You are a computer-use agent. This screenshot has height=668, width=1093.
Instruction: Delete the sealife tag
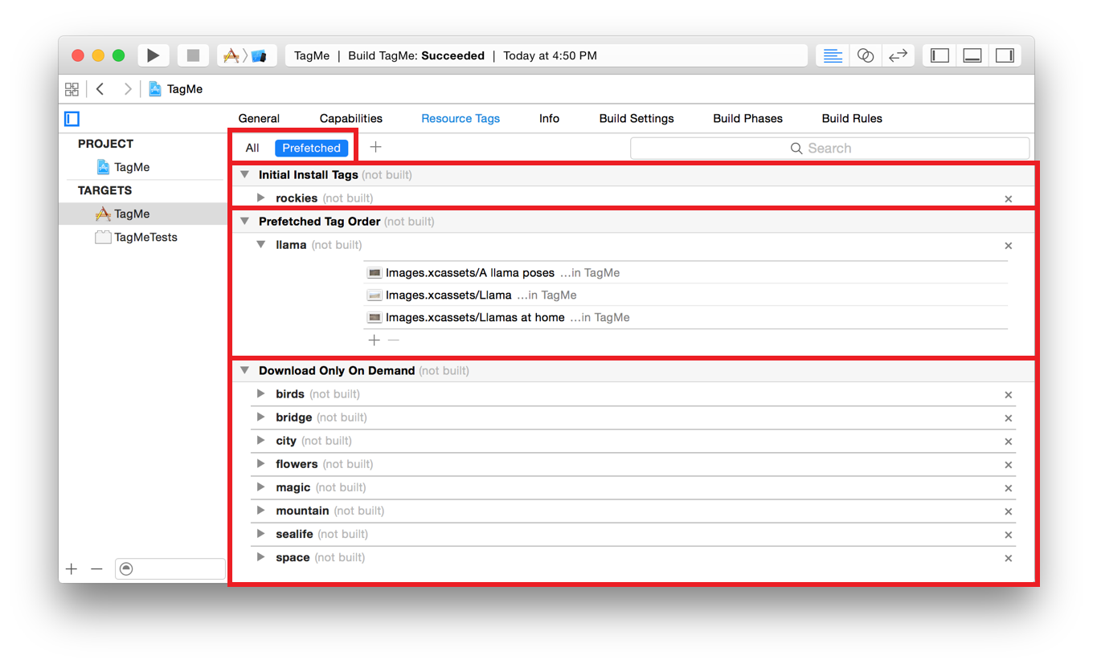[x=1008, y=535]
